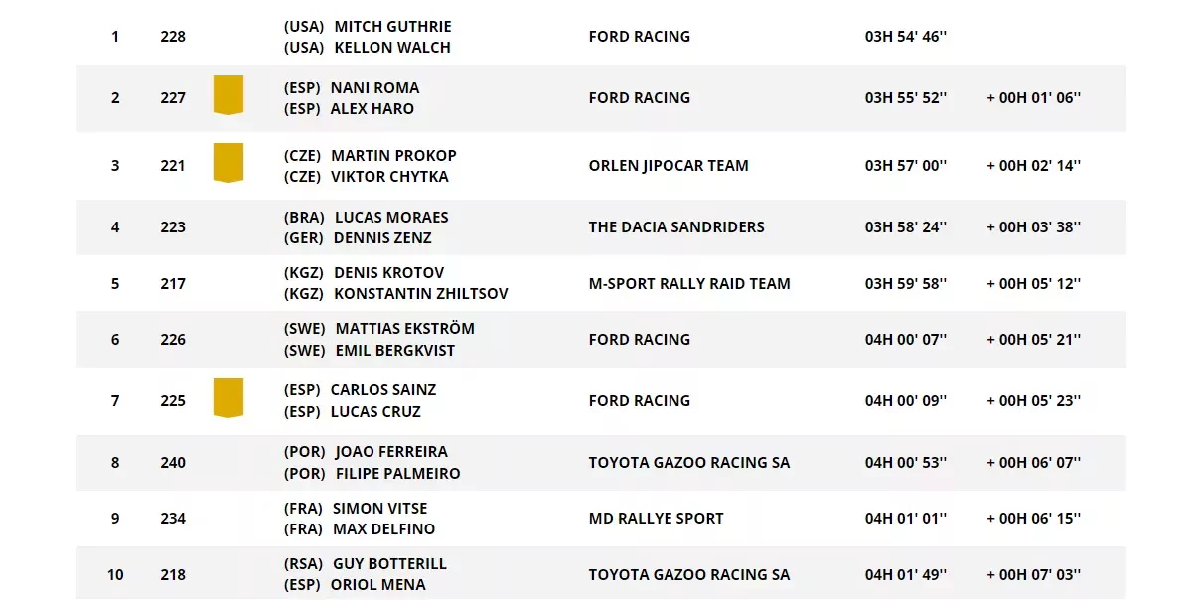Click Lucas Moraes driver name

pyautogui.click(x=391, y=217)
